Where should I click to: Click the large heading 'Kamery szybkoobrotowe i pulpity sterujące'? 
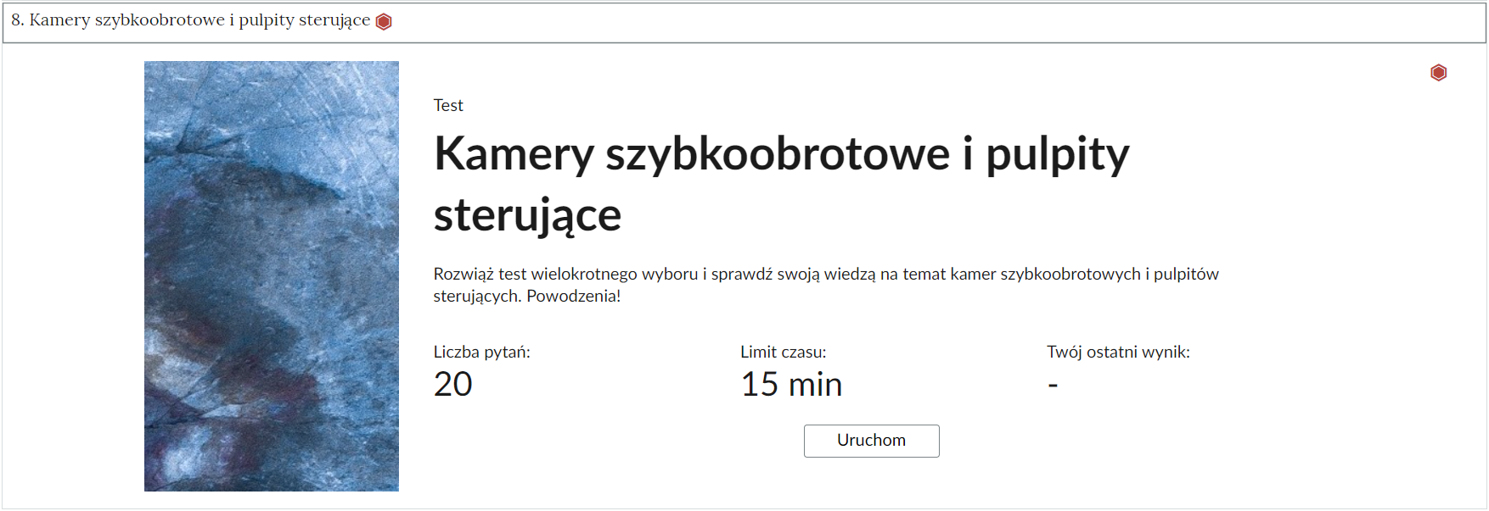(x=781, y=184)
